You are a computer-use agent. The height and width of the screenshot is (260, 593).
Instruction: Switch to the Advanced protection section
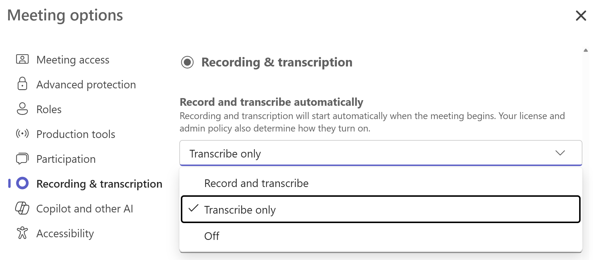tap(86, 85)
